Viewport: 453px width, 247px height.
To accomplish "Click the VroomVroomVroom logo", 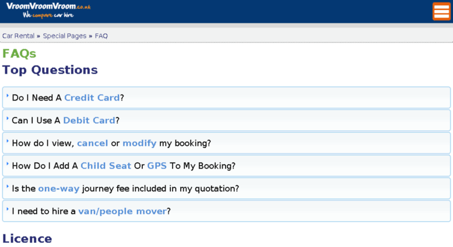I will click(48, 10).
